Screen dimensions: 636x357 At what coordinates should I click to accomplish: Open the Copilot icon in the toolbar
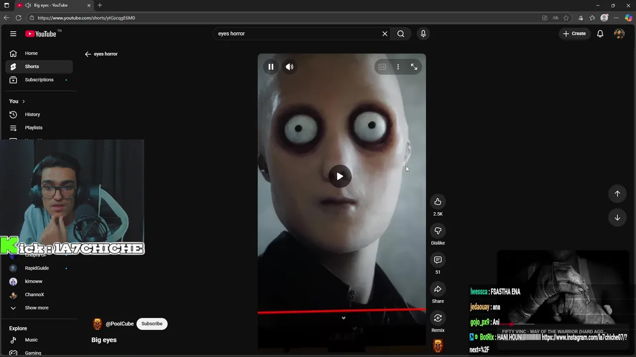point(629,18)
